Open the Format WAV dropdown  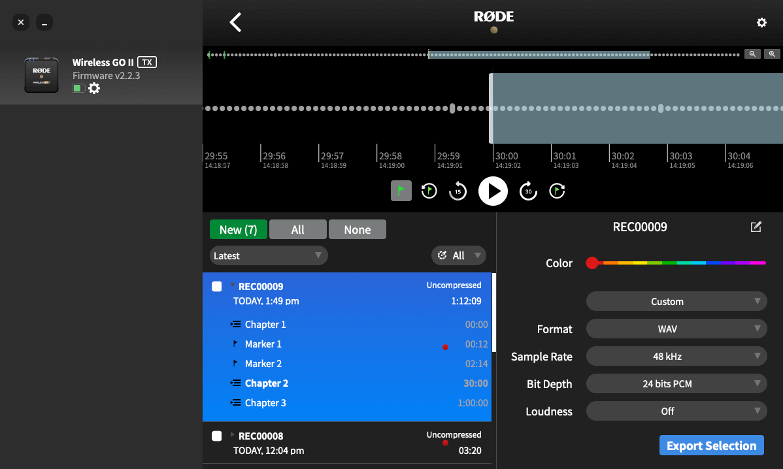pos(676,329)
